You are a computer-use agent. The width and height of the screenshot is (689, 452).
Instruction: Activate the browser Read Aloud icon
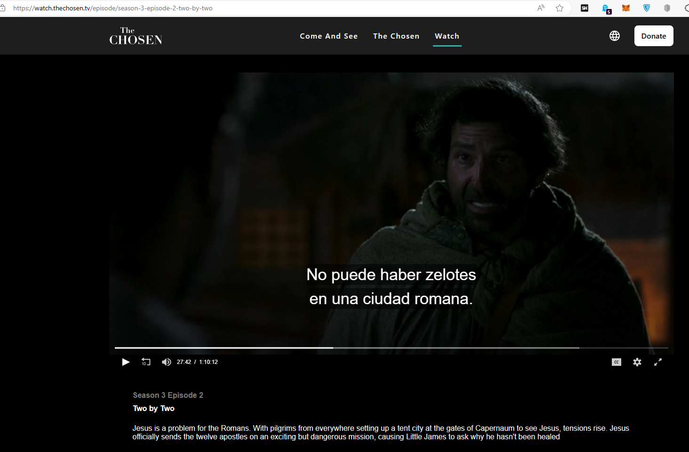pyautogui.click(x=541, y=8)
